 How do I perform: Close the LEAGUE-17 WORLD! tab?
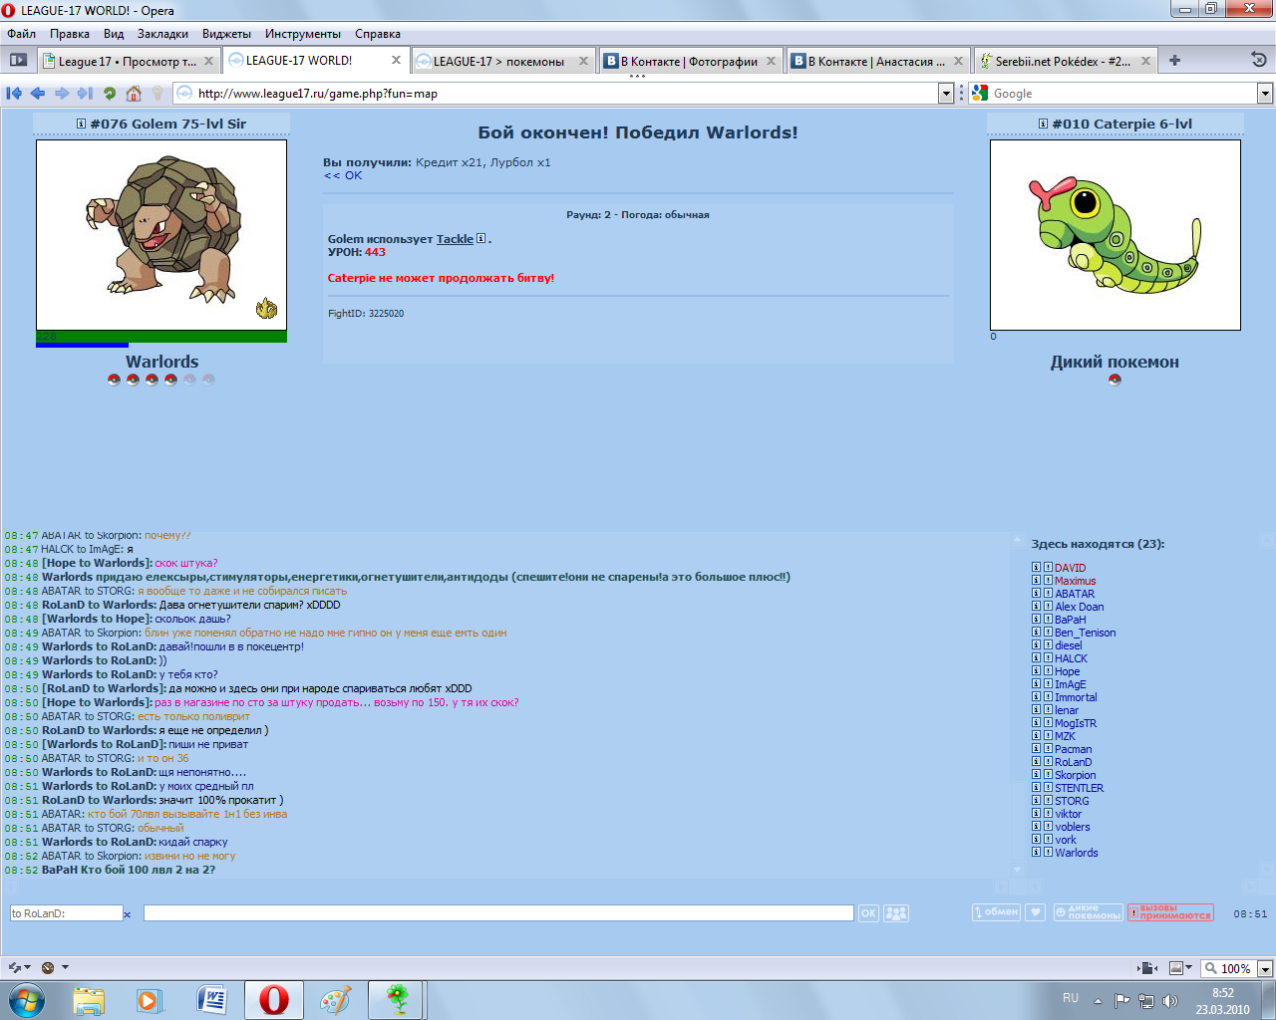coord(396,60)
